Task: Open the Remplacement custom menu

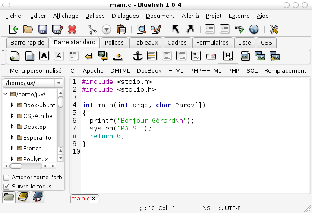Action: click(x=285, y=70)
